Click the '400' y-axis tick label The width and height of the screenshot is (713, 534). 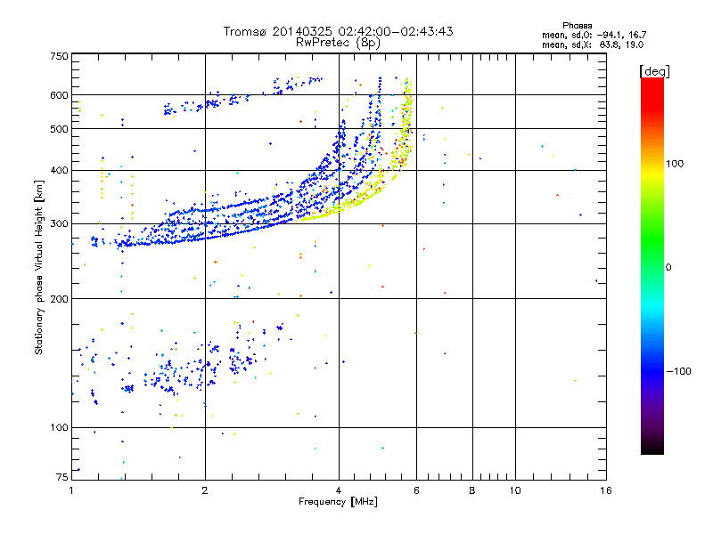[x=60, y=171]
